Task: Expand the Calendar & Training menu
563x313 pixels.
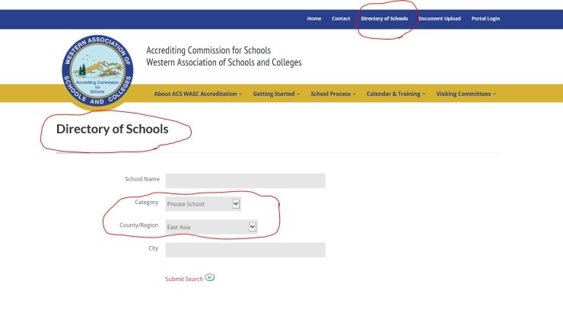Action: coord(396,94)
